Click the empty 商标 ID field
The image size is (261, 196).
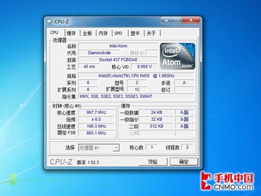click(x=152, y=53)
